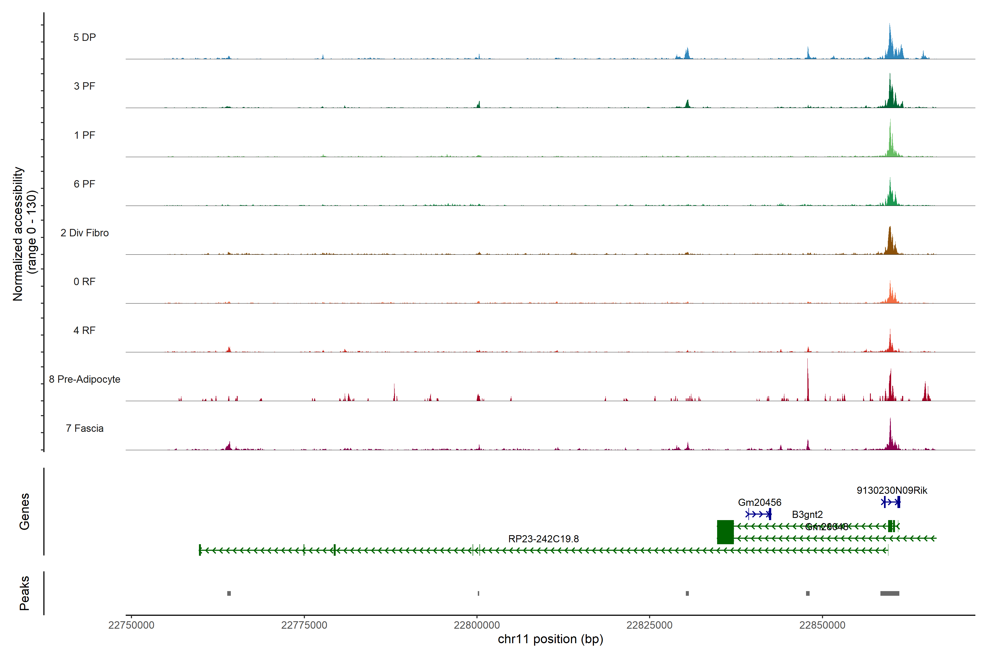Image resolution: width=988 pixels, height=658 pixels.
Task: Click the large green B3gnt2 exon block
Action: 725,532
